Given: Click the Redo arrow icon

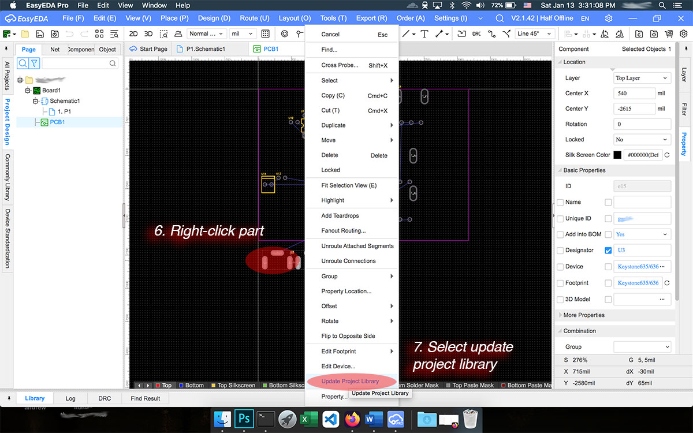Looking at the screenshot, I should 84,33.
